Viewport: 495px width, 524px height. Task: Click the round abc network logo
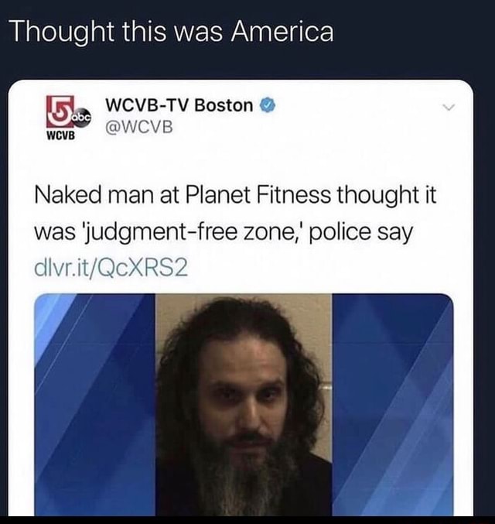82,118
